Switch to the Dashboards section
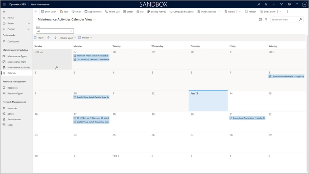This screenshot has width=309, height=174. point(14,42)
